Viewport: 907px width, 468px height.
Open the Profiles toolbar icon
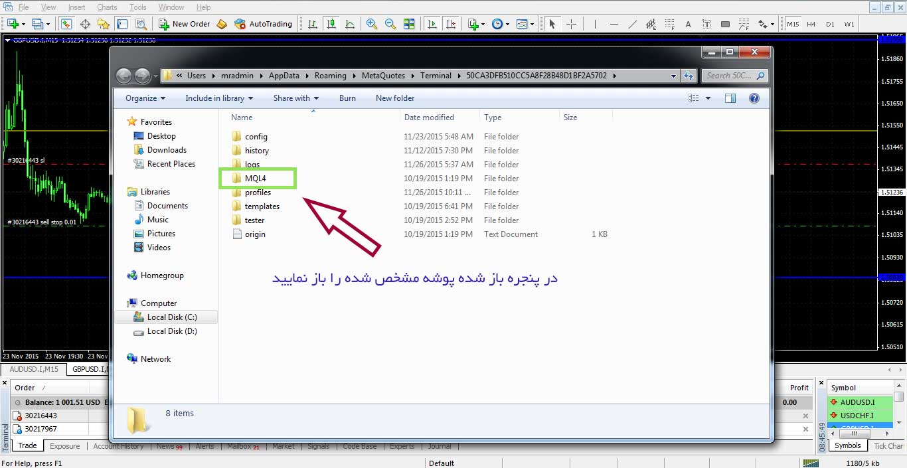(37, 24)
